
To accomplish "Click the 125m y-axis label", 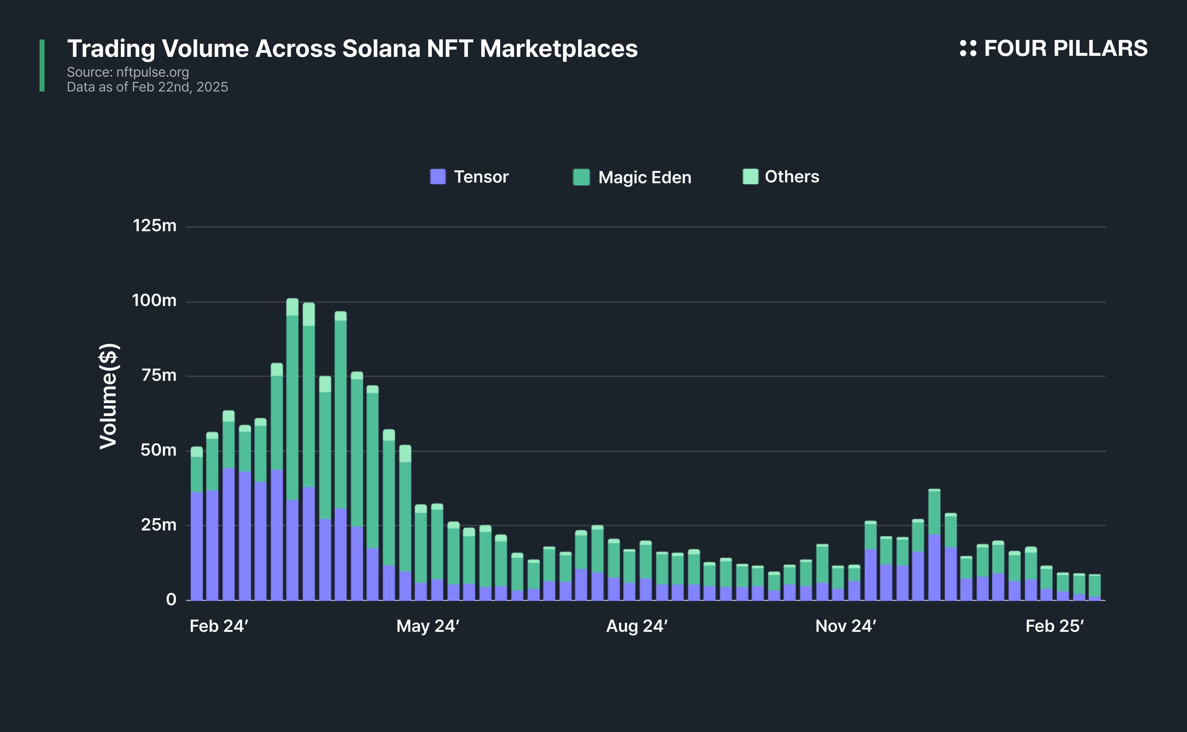I will 155,226.
